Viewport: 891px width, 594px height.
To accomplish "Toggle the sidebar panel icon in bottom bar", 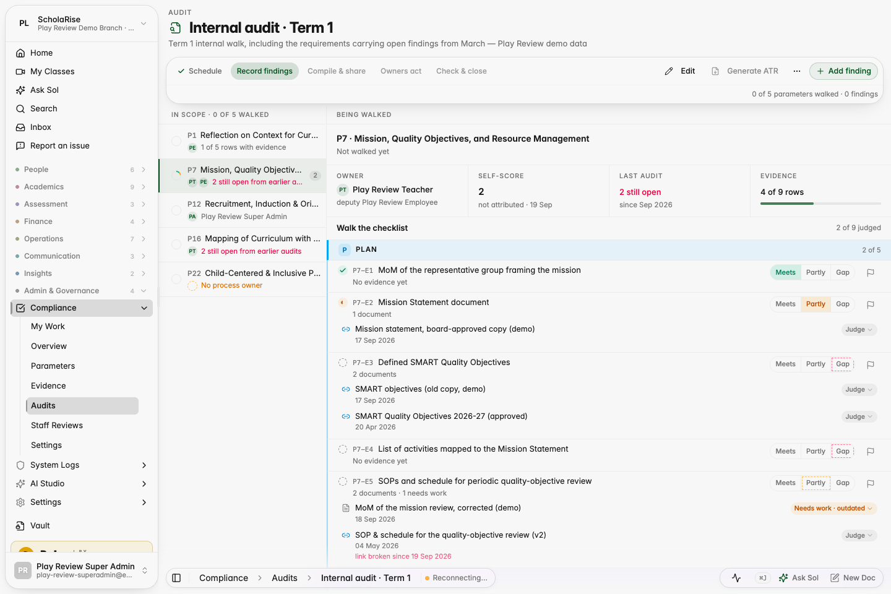I will [x=176, y=578].
